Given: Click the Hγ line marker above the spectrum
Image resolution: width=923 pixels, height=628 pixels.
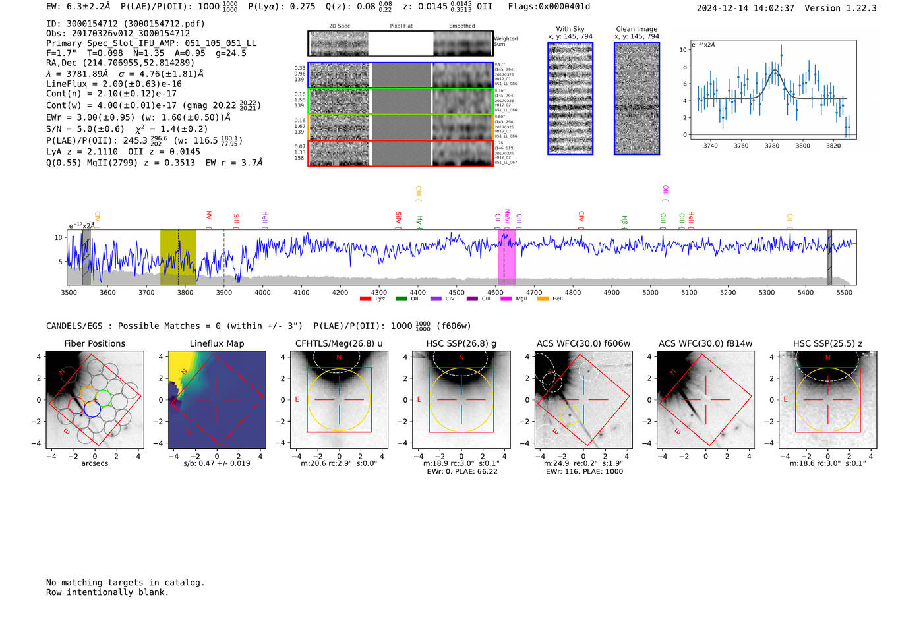Looking at the screenshot, I should 419,221.
